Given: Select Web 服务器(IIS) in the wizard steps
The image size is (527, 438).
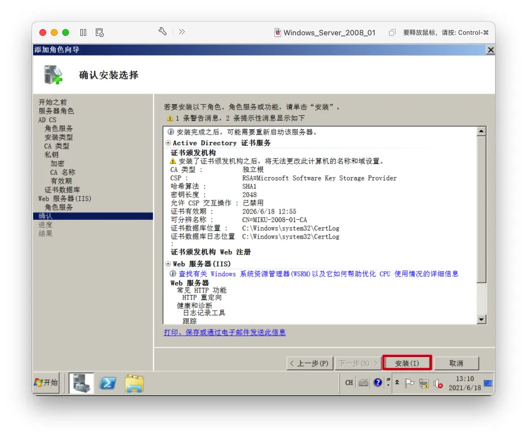Looking at the screenshot, I should point(64,199).
